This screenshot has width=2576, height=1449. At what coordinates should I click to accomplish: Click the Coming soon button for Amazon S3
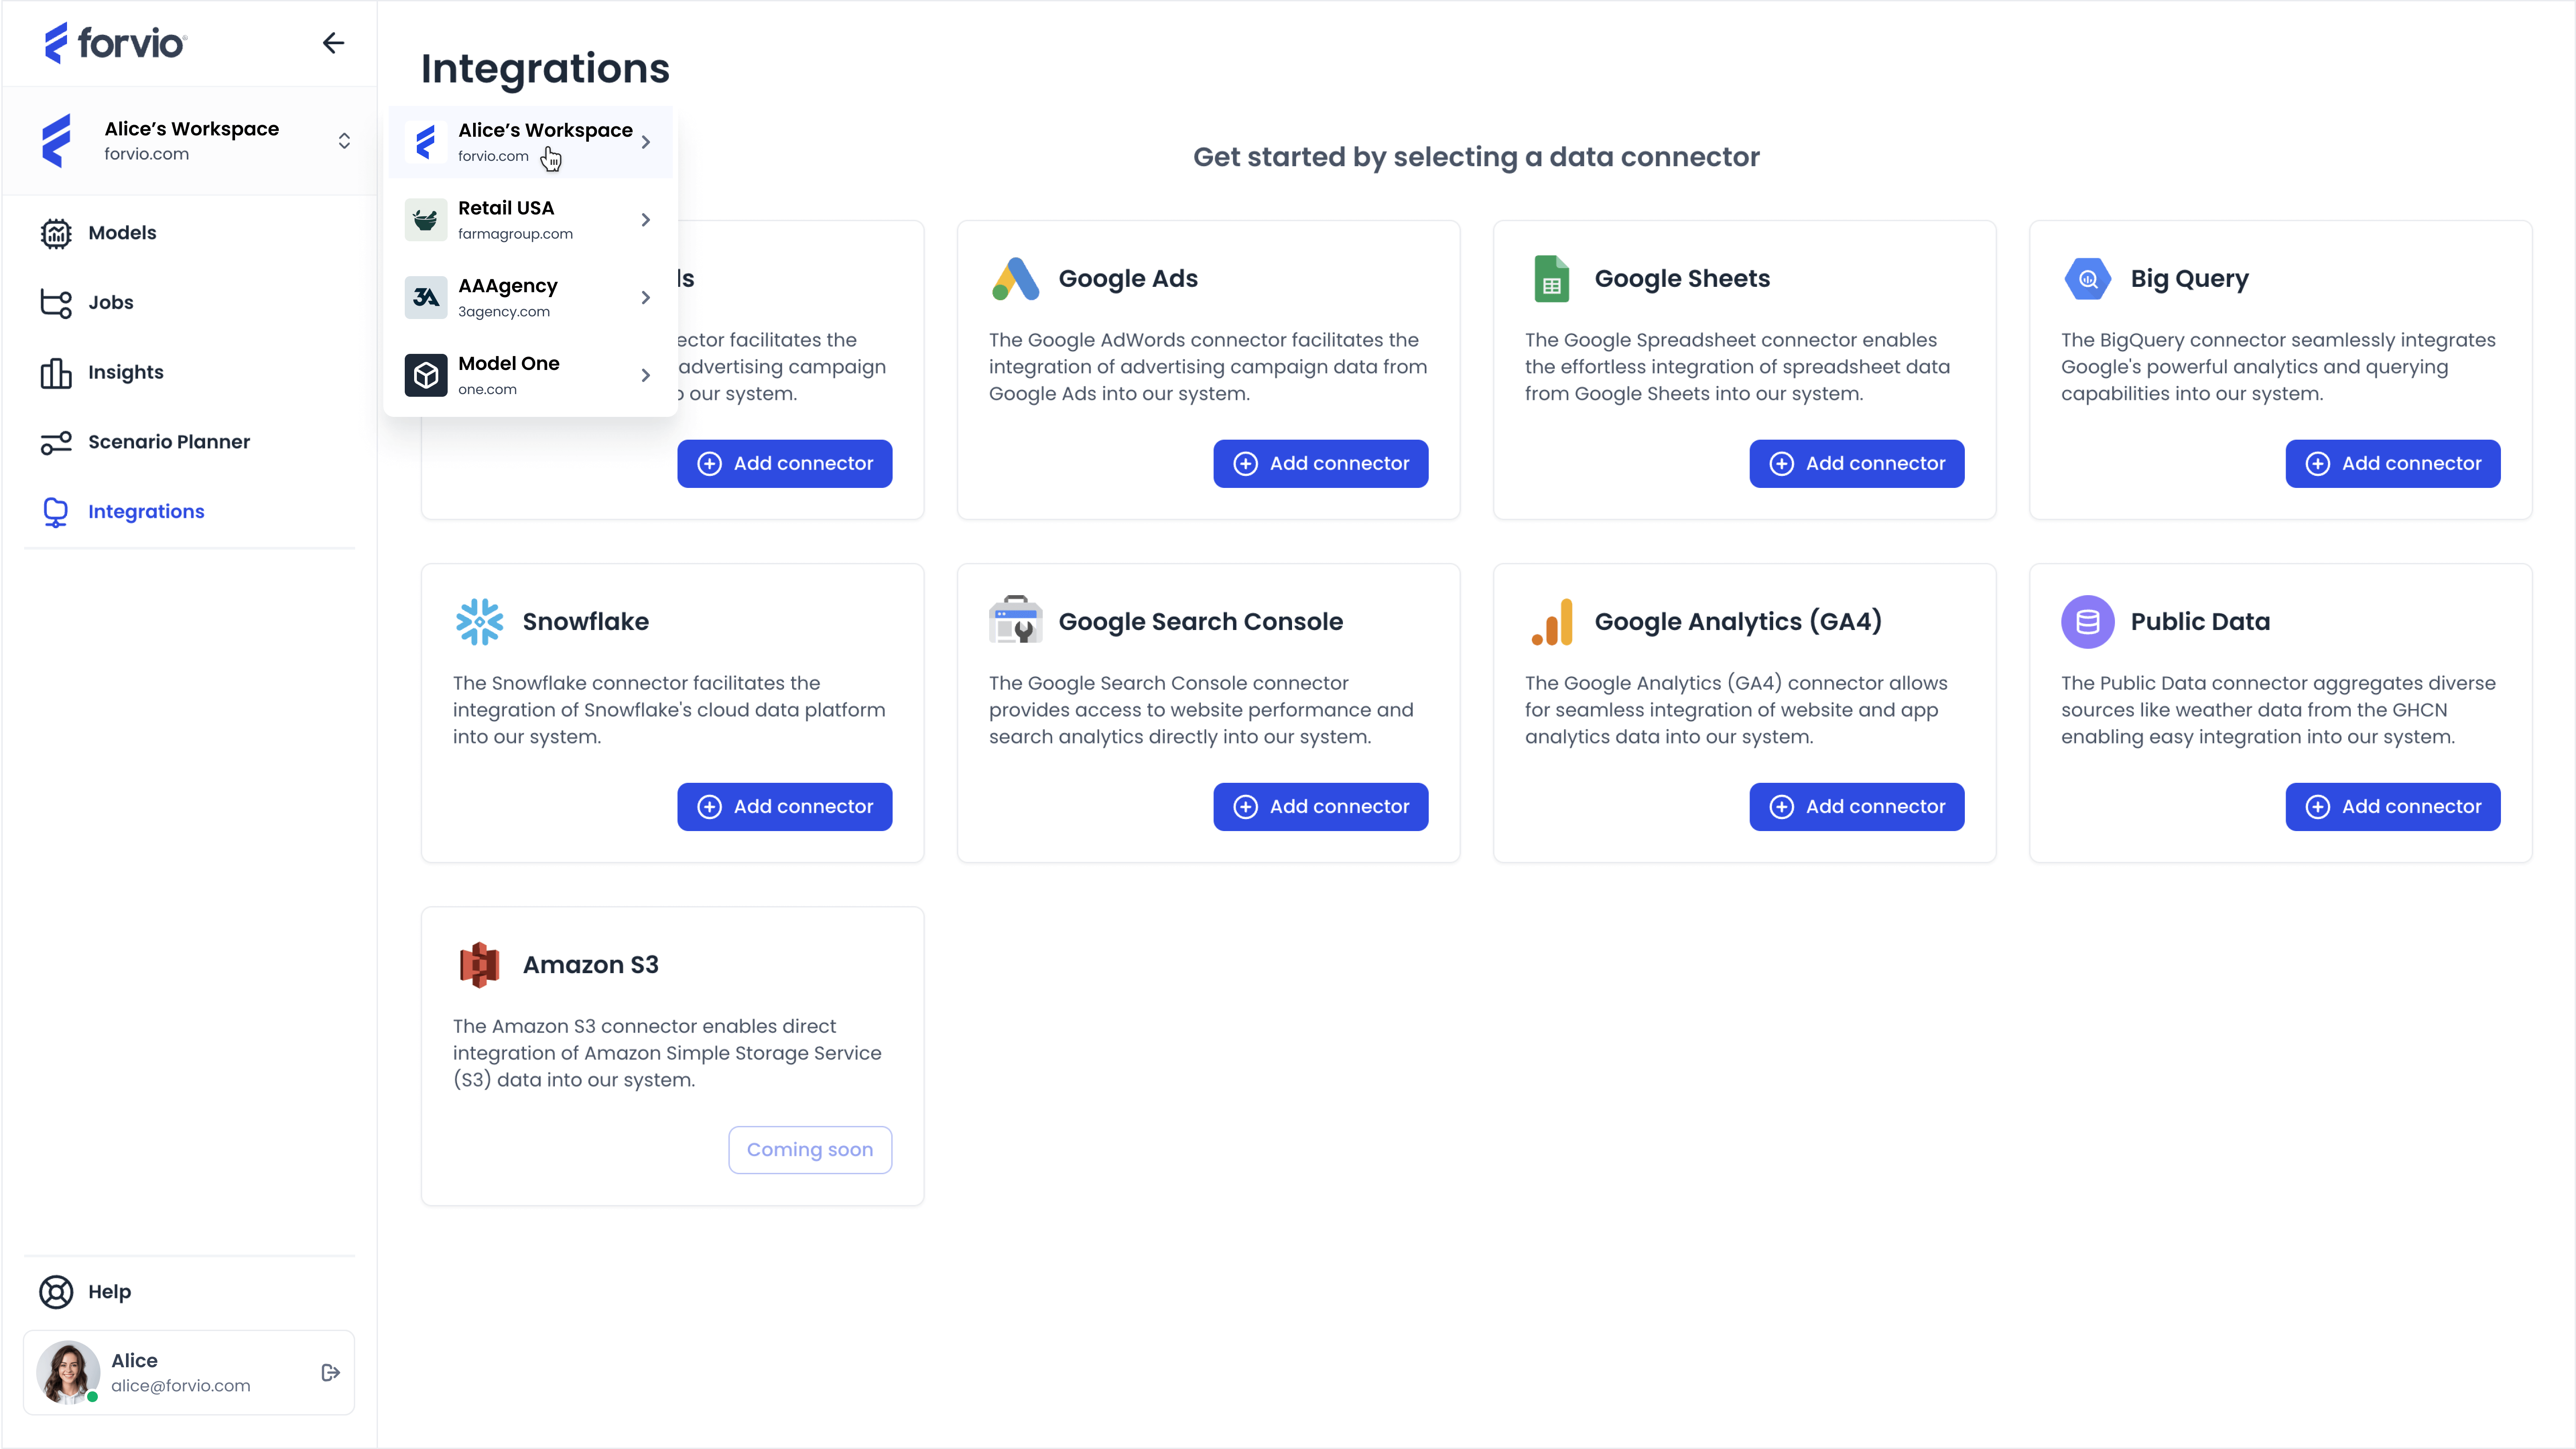tap(809, 1149)
